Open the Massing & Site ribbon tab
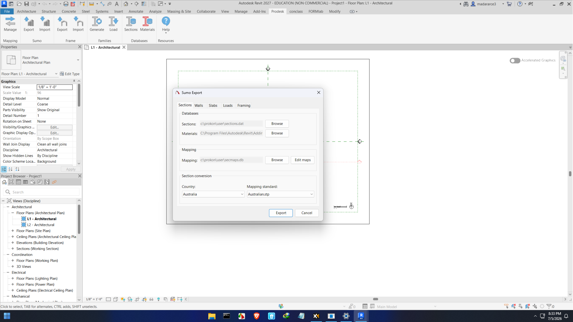 (x=179, y=11)
